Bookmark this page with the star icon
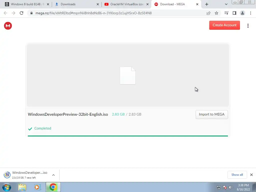The image size is (256, 192). [216, 13]
